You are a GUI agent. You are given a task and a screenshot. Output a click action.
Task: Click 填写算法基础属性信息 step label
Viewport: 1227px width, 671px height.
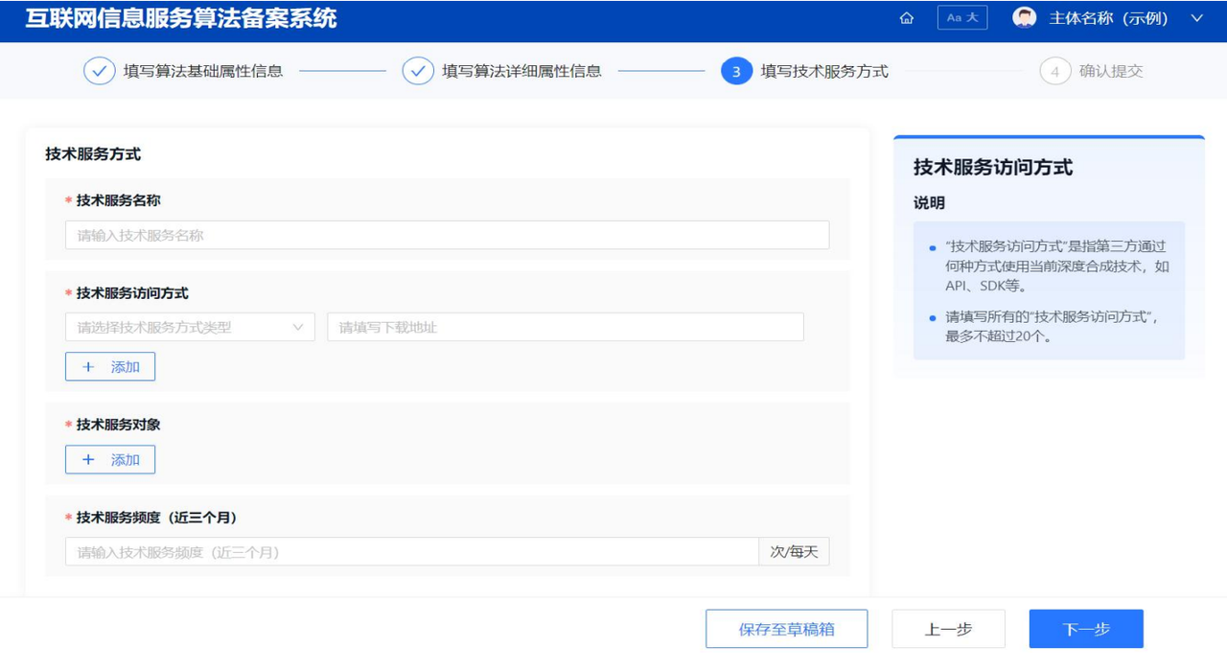tap(203, 71)
